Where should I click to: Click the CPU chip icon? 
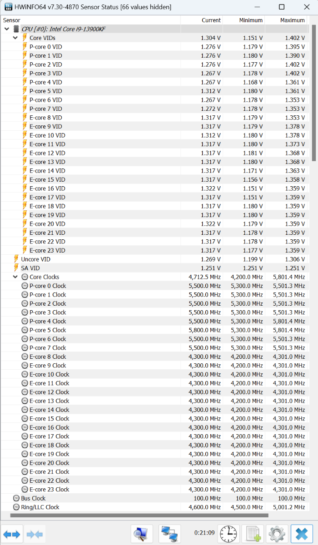pos(16,29)
